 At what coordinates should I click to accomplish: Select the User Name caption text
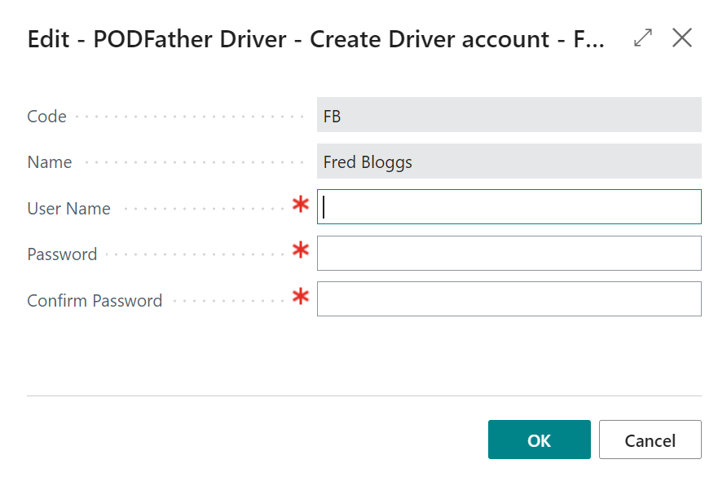(x=69, y=209)
